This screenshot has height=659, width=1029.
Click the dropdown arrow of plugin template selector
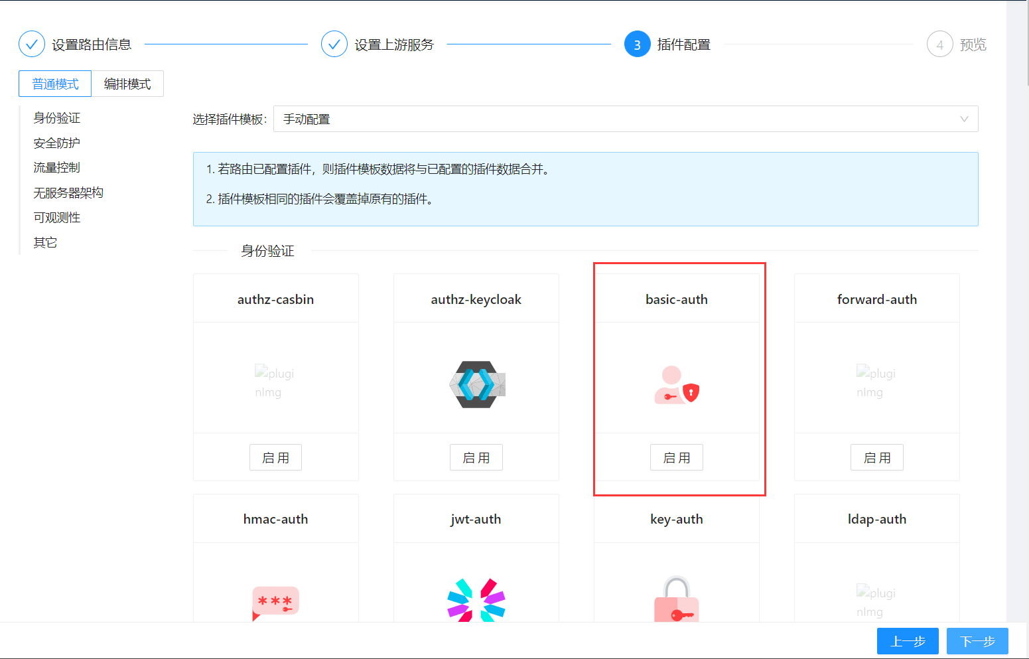pos(964,119)
